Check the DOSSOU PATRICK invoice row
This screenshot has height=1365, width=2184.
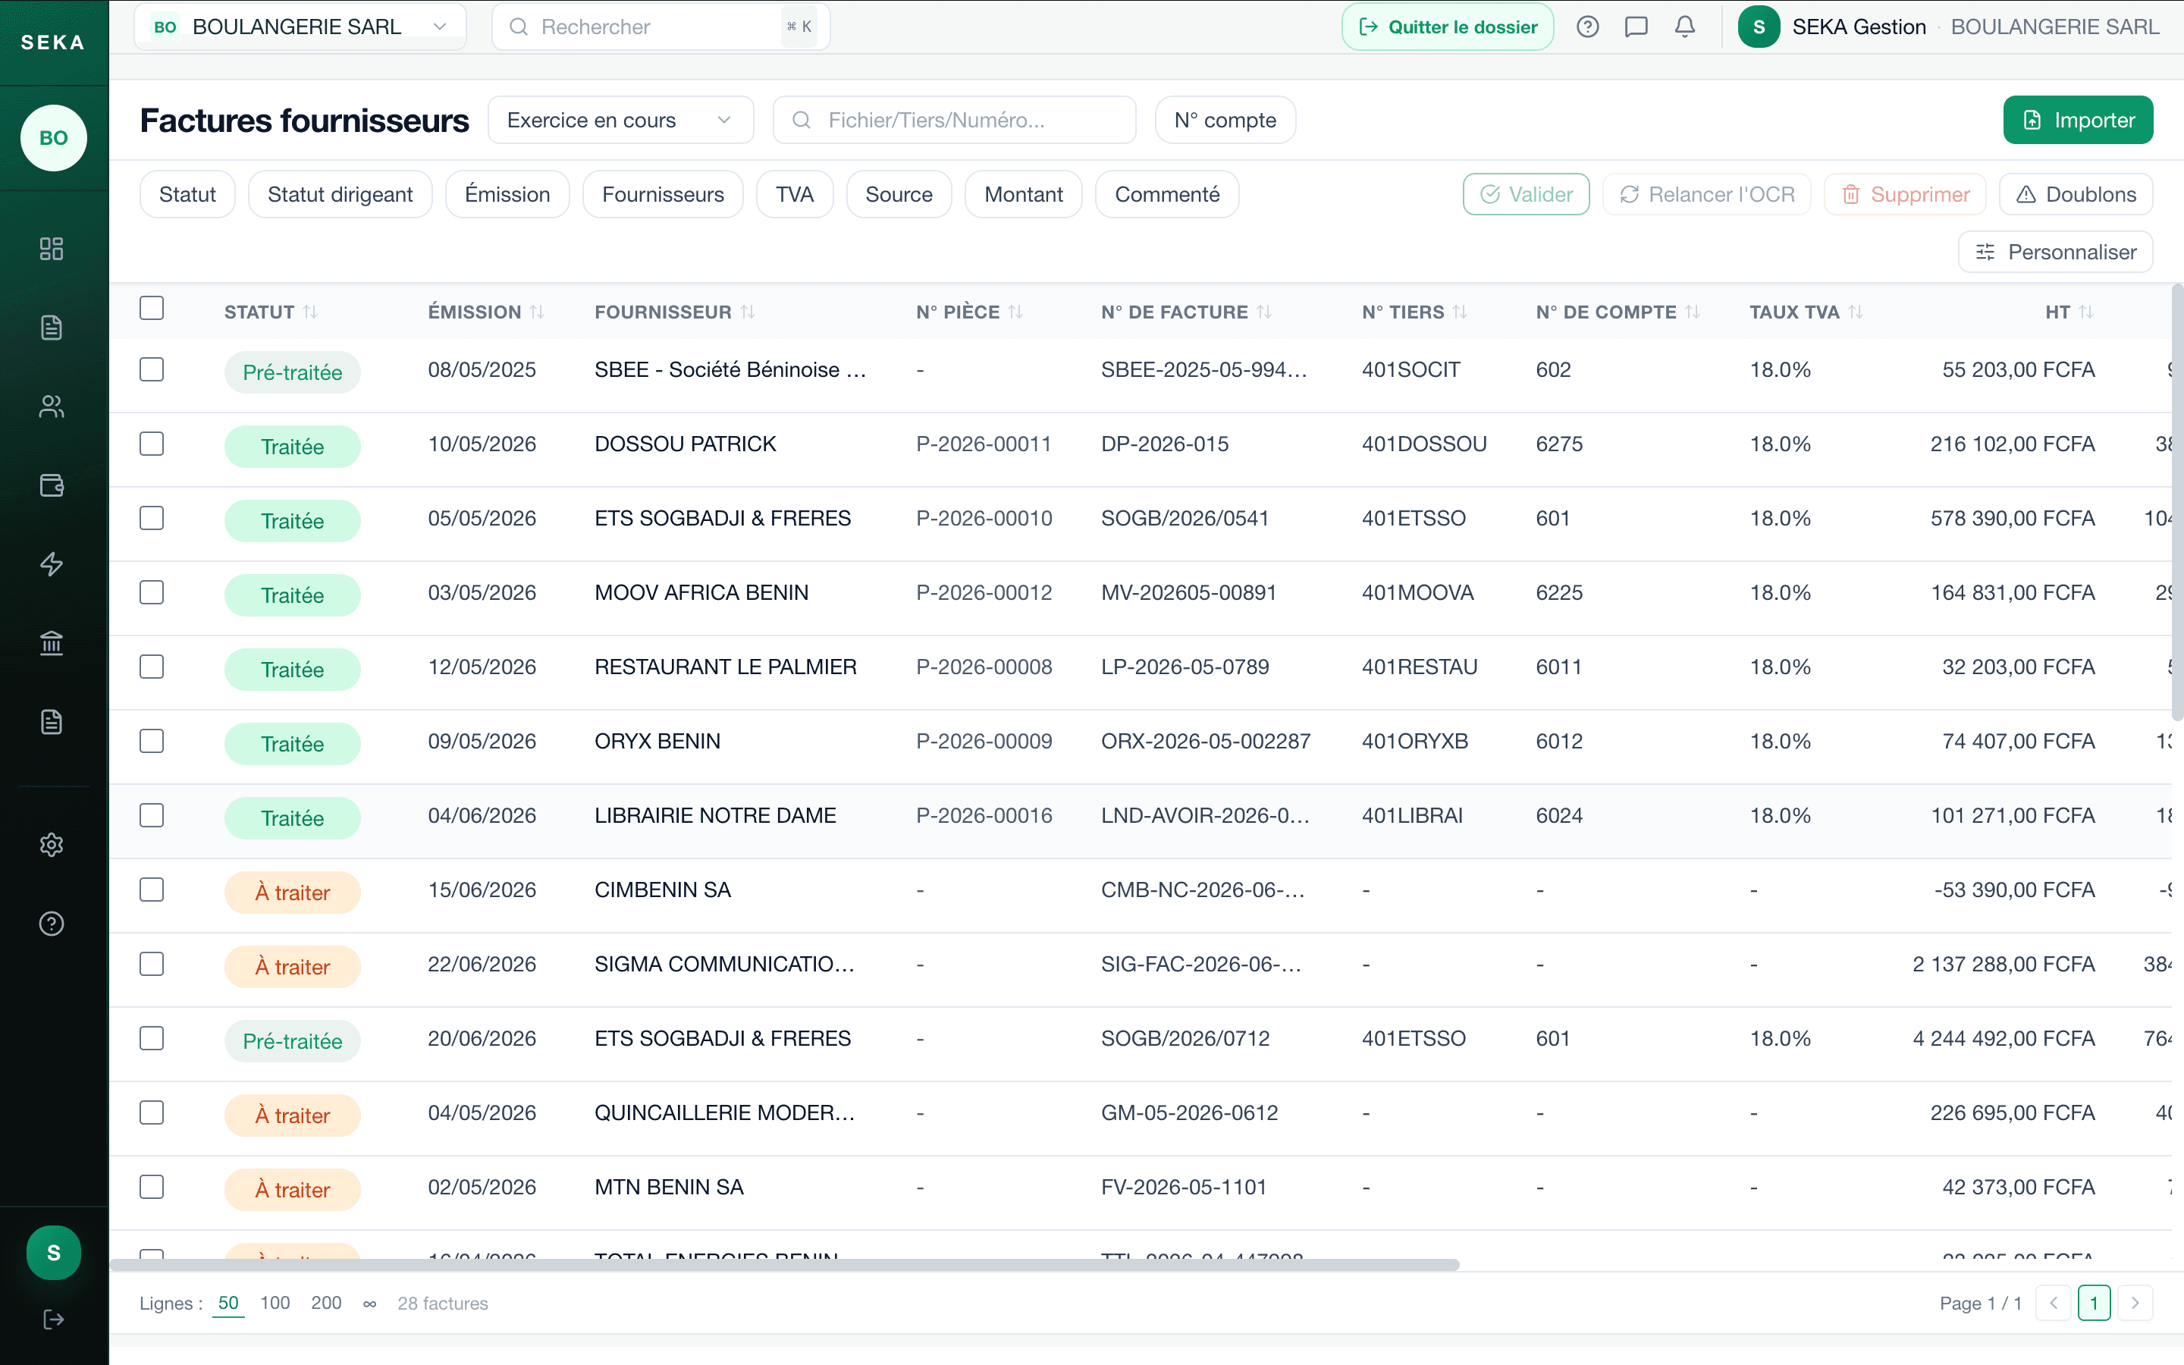coord(152,444)
